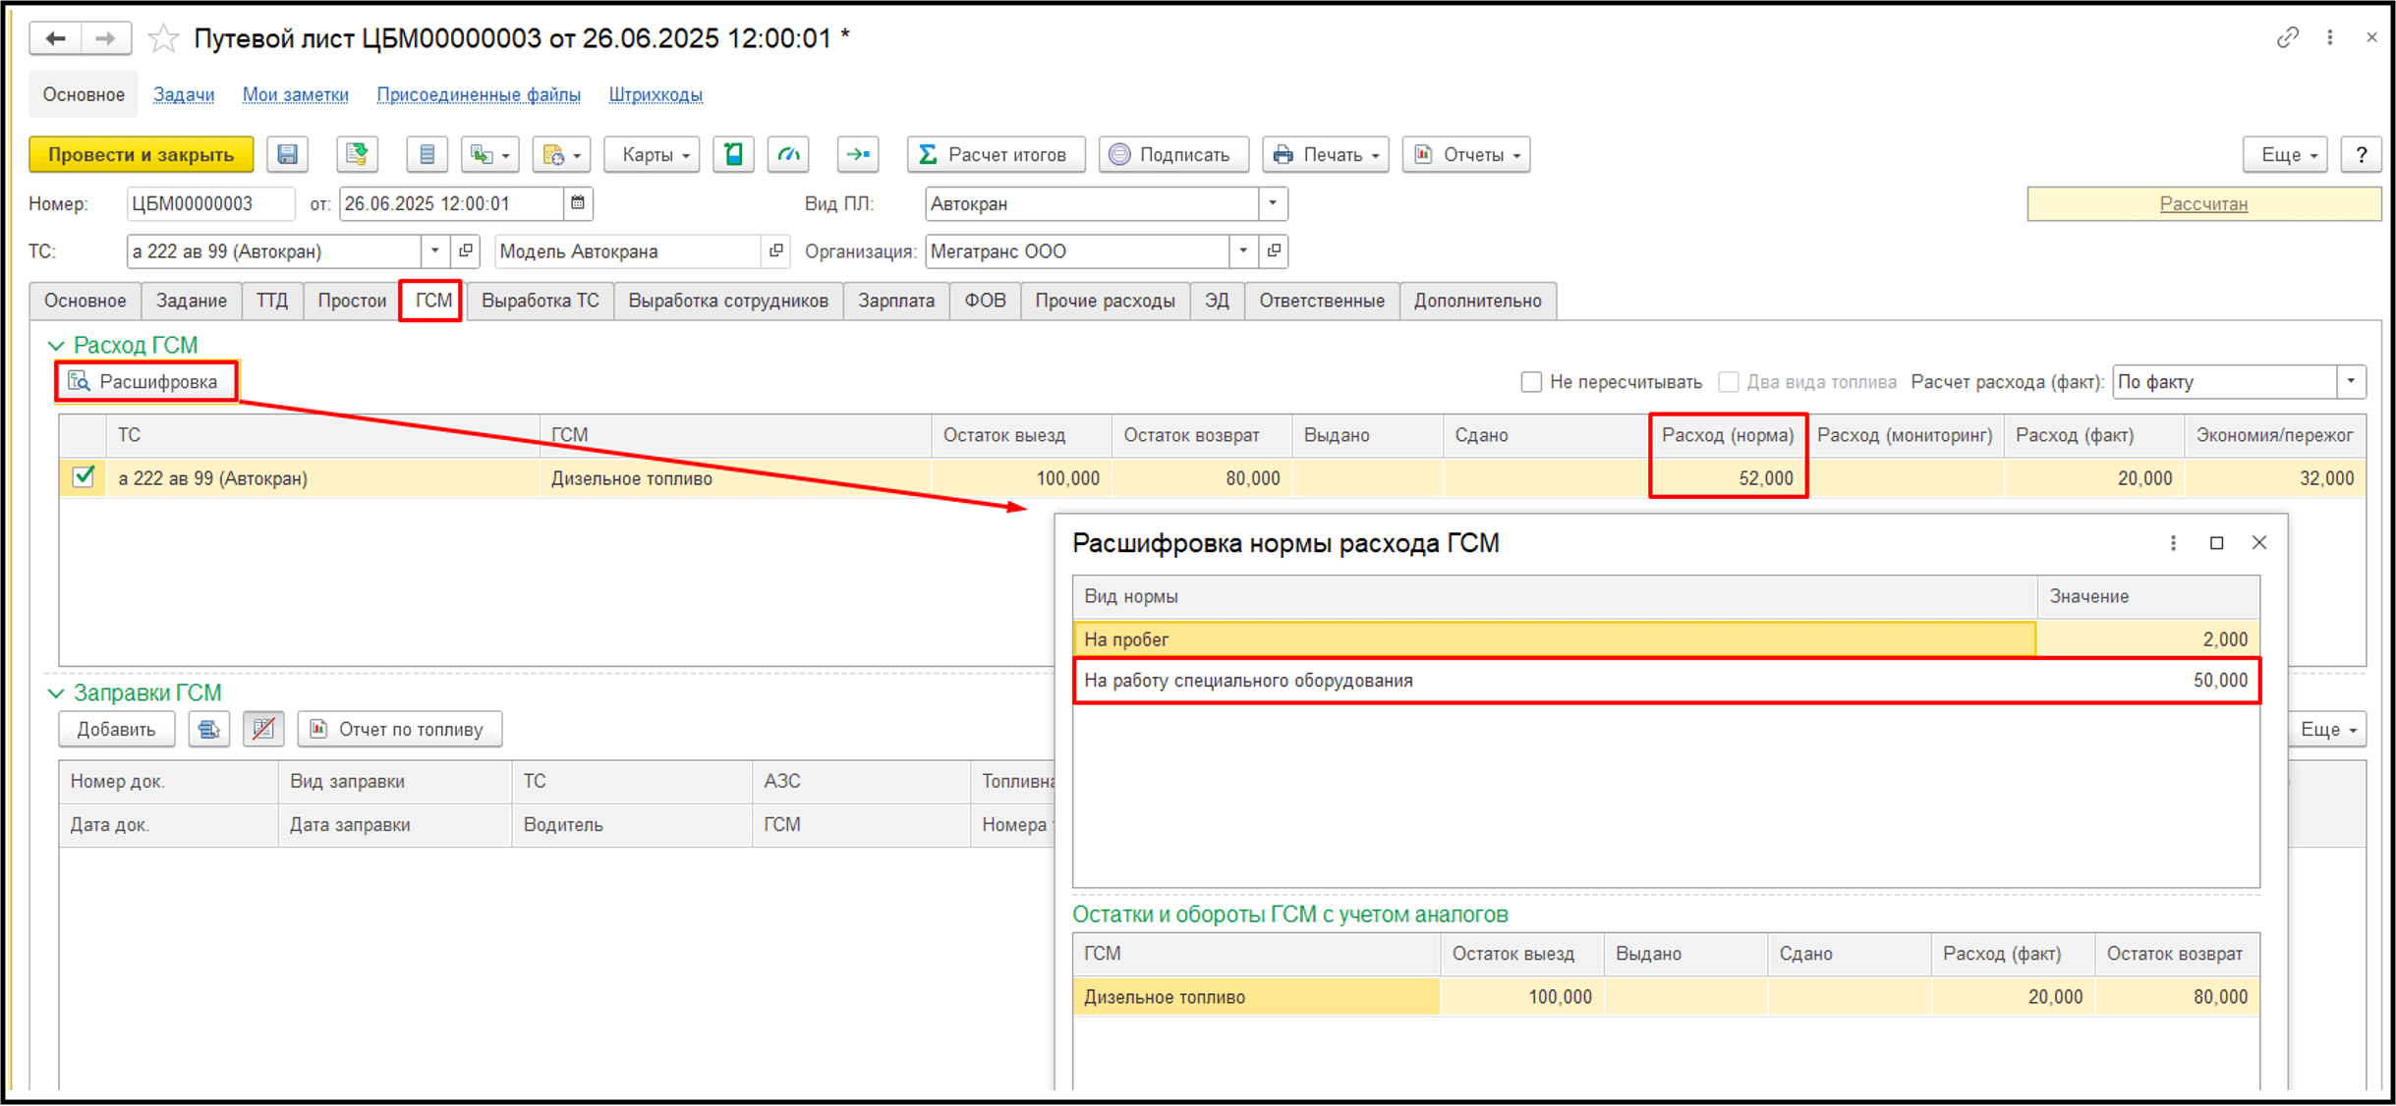The height and width of the screenshot is (1106, 2396).
Task: Collapse the Расход ГСМ section
Action: click(x=56, y=345)
